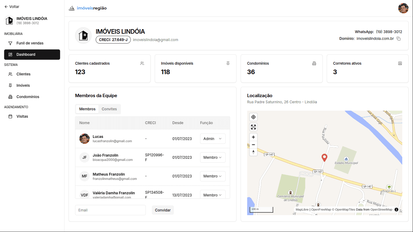
Task: Click lucasfranzolin@gmail.com in the table
Action: (x=112, y=141)
